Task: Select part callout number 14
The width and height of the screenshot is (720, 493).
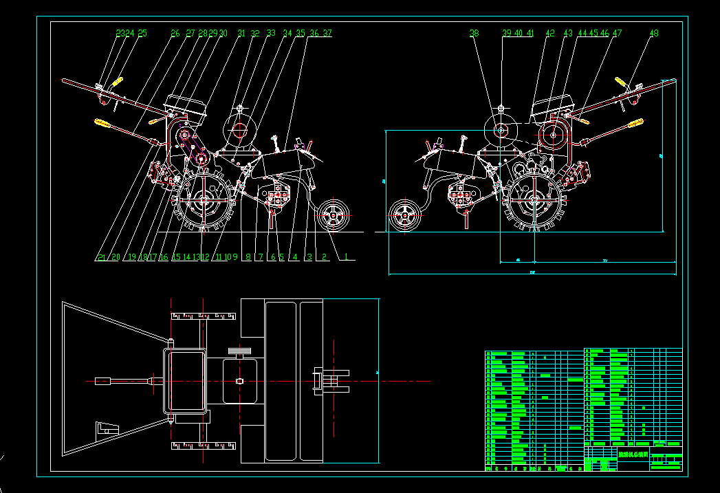Action: (x=186, y=257)
